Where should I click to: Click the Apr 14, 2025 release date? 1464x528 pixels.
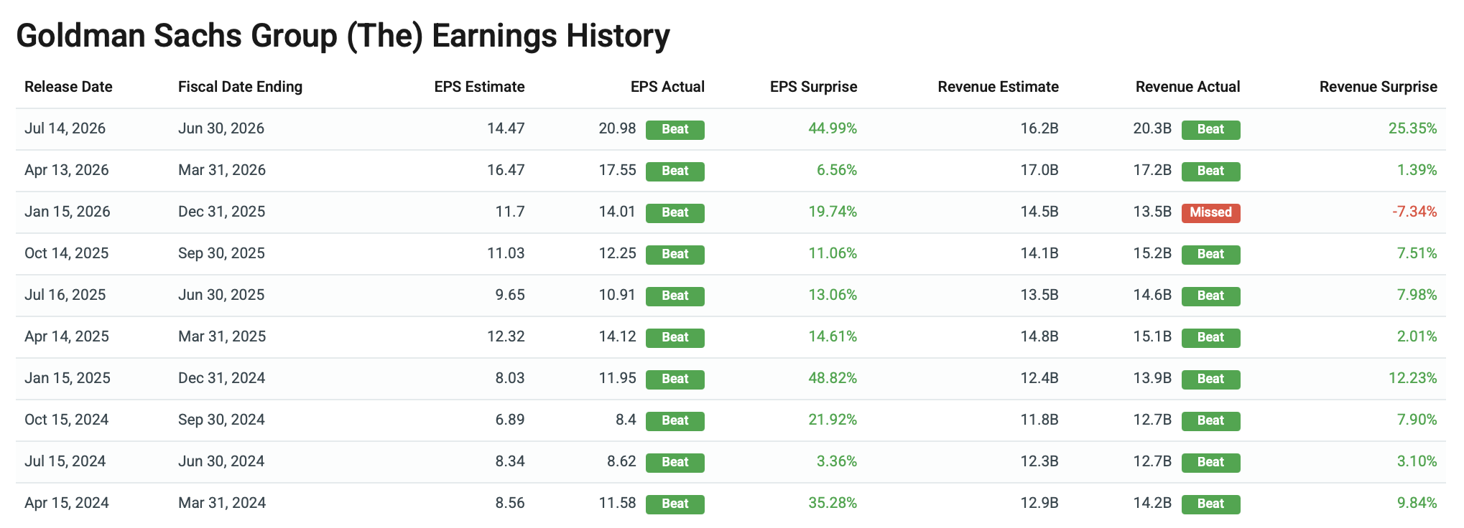[67, 336]
